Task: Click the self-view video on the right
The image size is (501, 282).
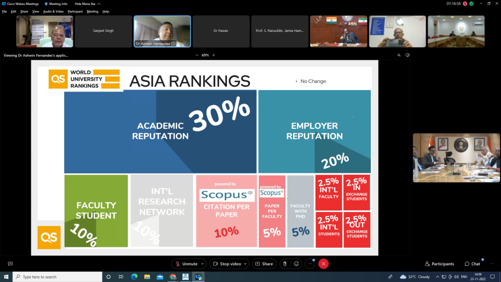Action: [x=456, y=158]
